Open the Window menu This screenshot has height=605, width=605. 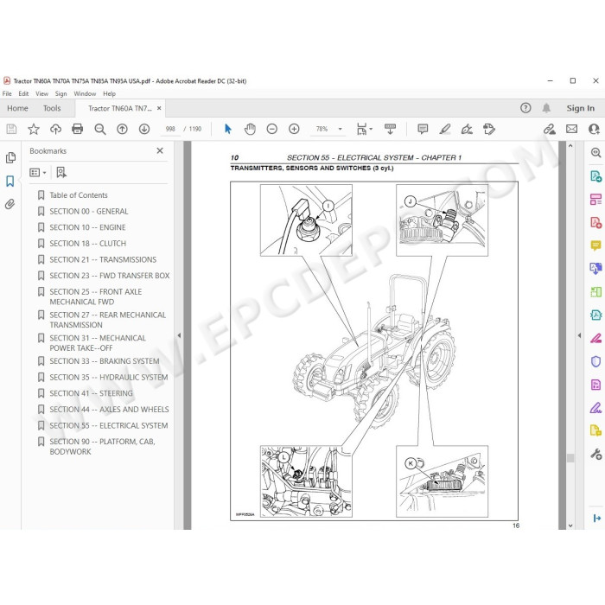tap(85, 93)
